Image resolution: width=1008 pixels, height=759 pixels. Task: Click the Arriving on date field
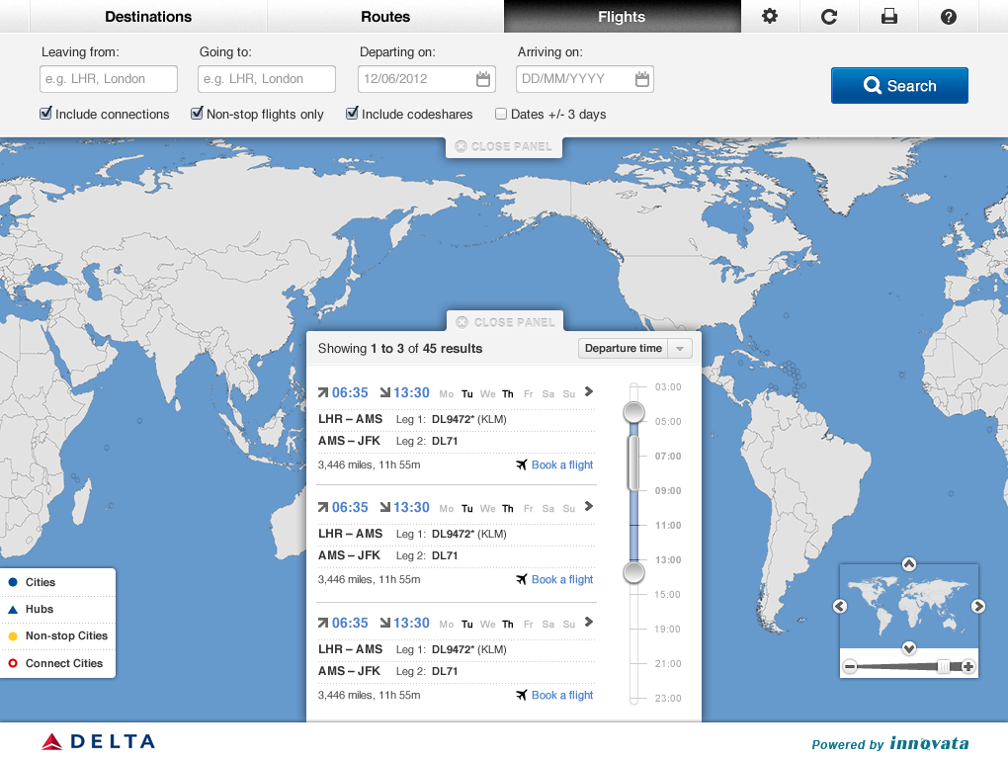coord(585,79)
